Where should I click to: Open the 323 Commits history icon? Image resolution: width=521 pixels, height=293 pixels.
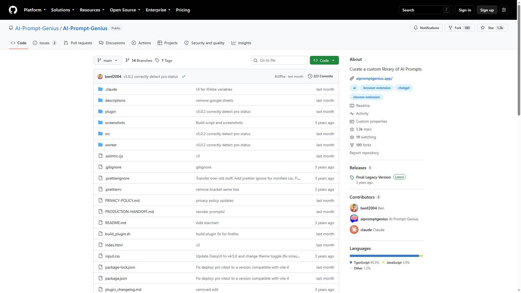tap(310, 76)
